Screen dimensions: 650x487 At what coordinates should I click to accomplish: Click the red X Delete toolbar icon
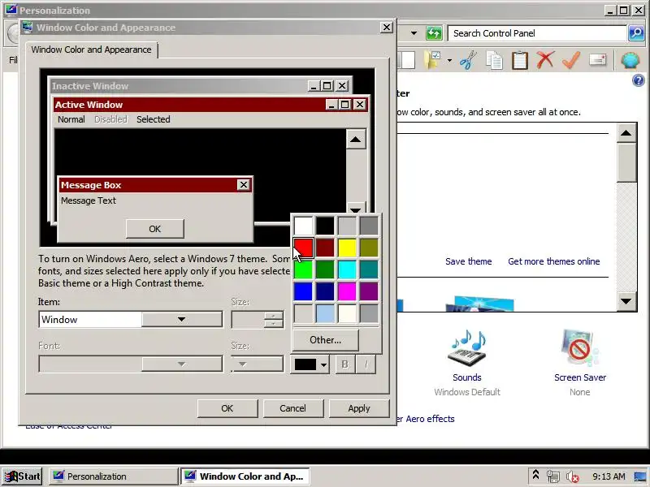click(545, 60)
